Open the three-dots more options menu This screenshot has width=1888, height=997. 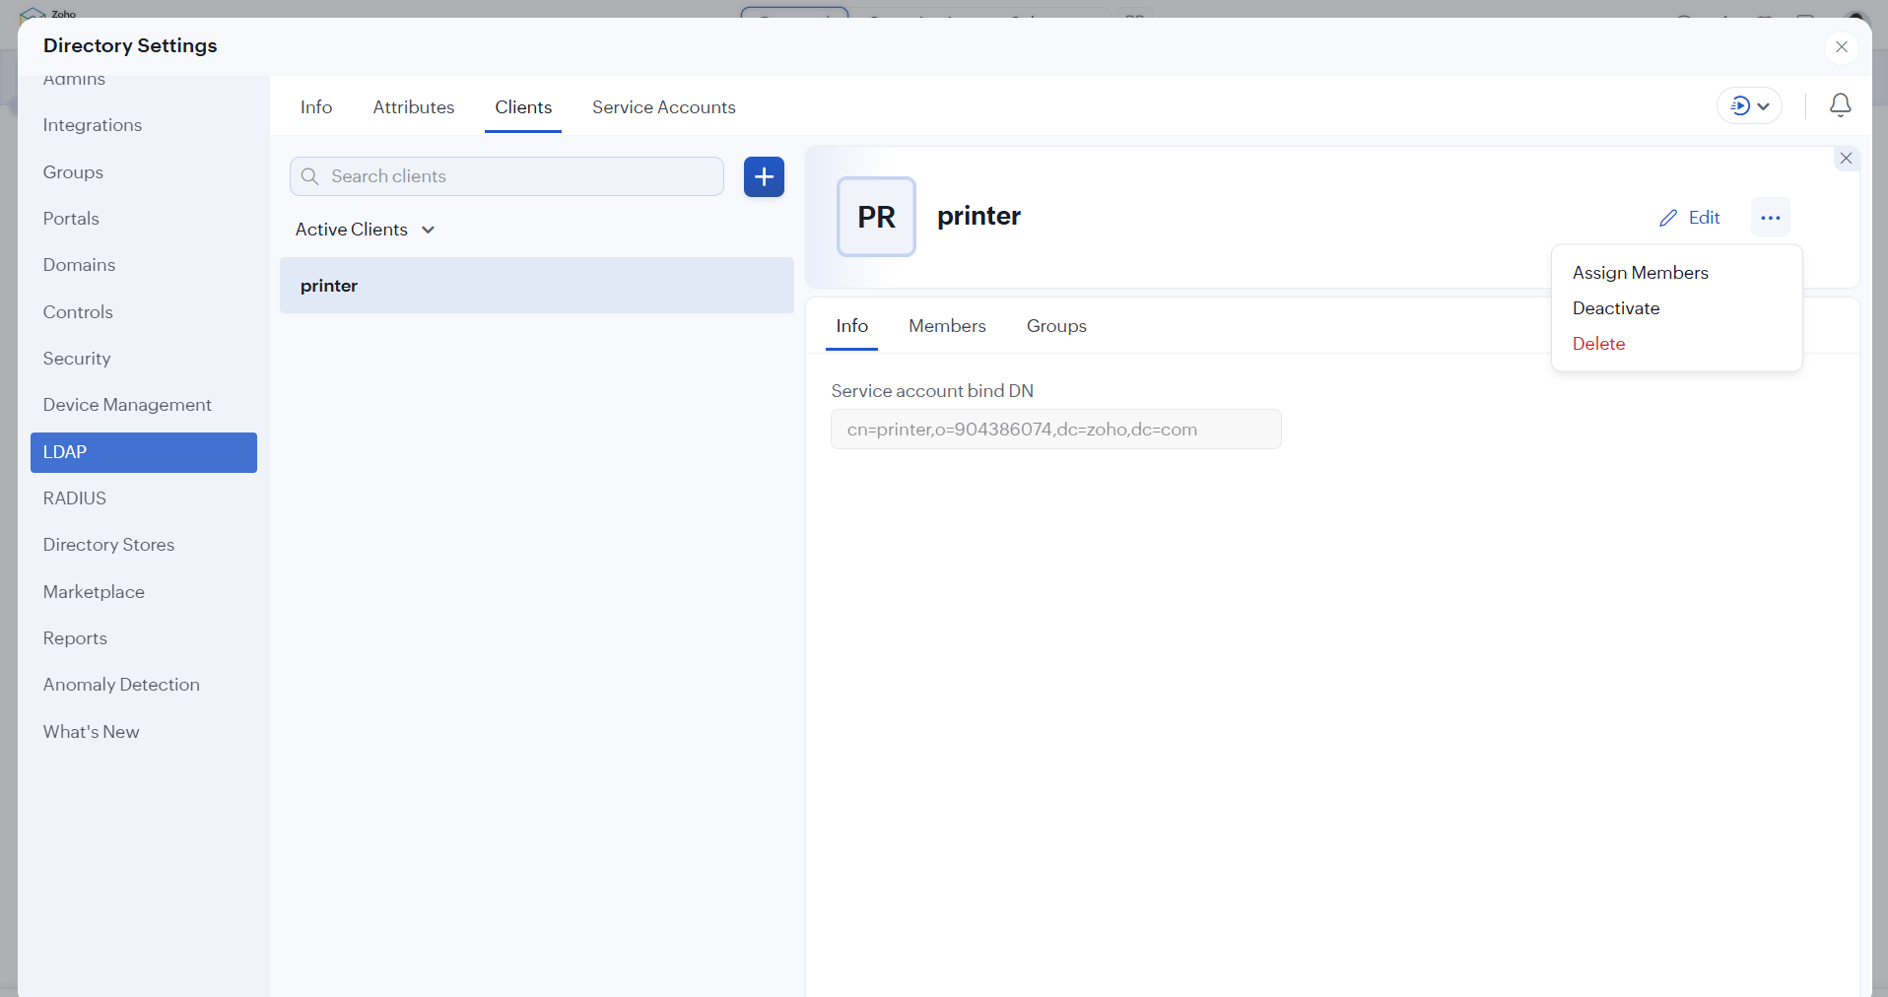pyautogui.click(x=1770, y=218)
